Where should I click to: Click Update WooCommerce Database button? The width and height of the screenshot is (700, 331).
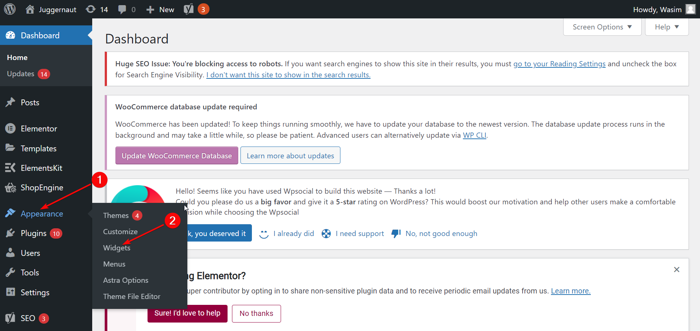pos(177,155)
